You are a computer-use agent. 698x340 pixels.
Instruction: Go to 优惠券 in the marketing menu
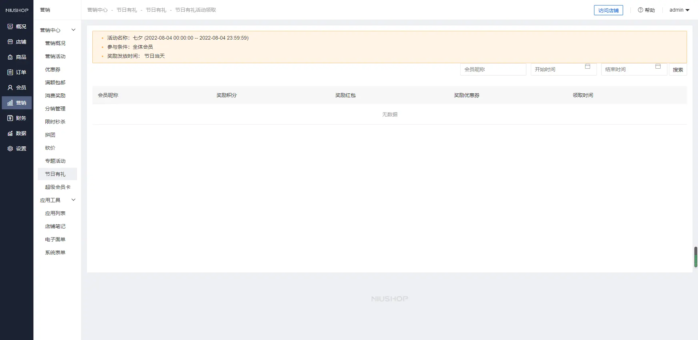(53, 69)
